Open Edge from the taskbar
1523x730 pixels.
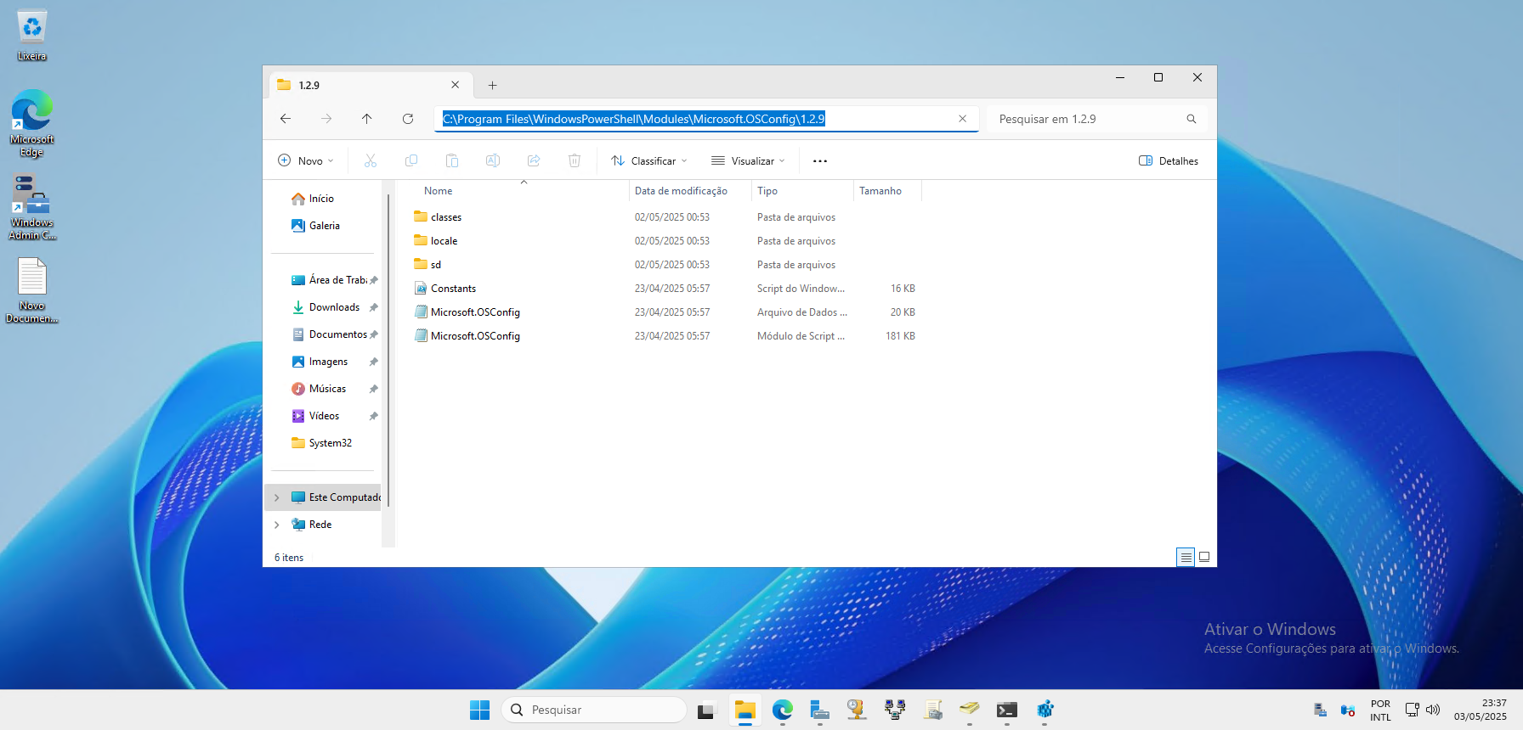(x=783, y=710)
